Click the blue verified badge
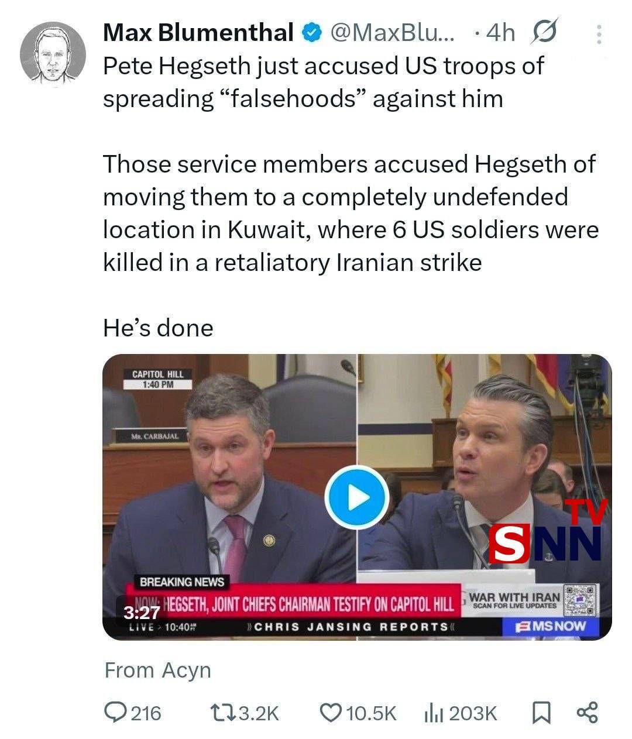This screenshot has width=632, height=739. pyautogui.click(x=311, y=33)
